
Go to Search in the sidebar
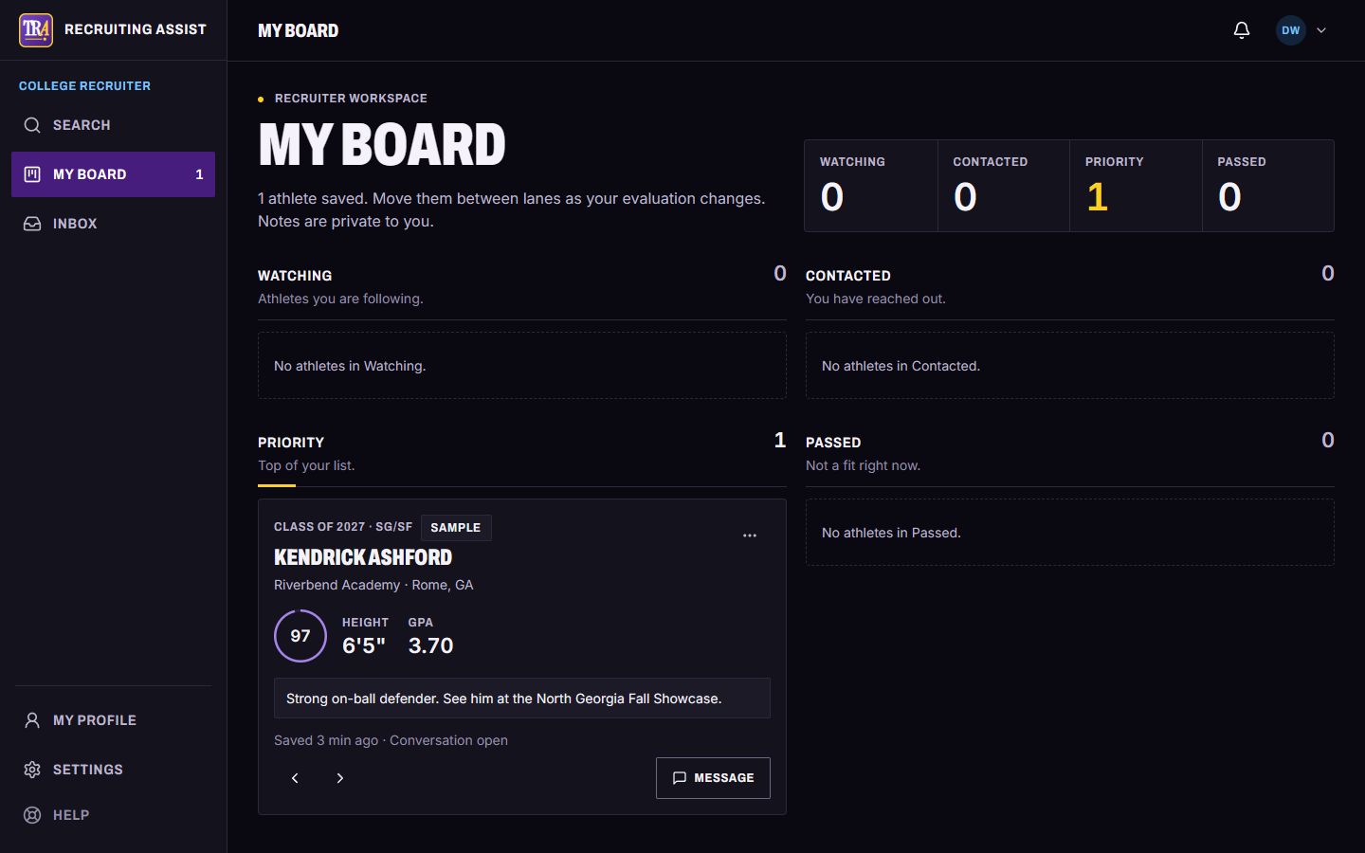coord(113,125)
